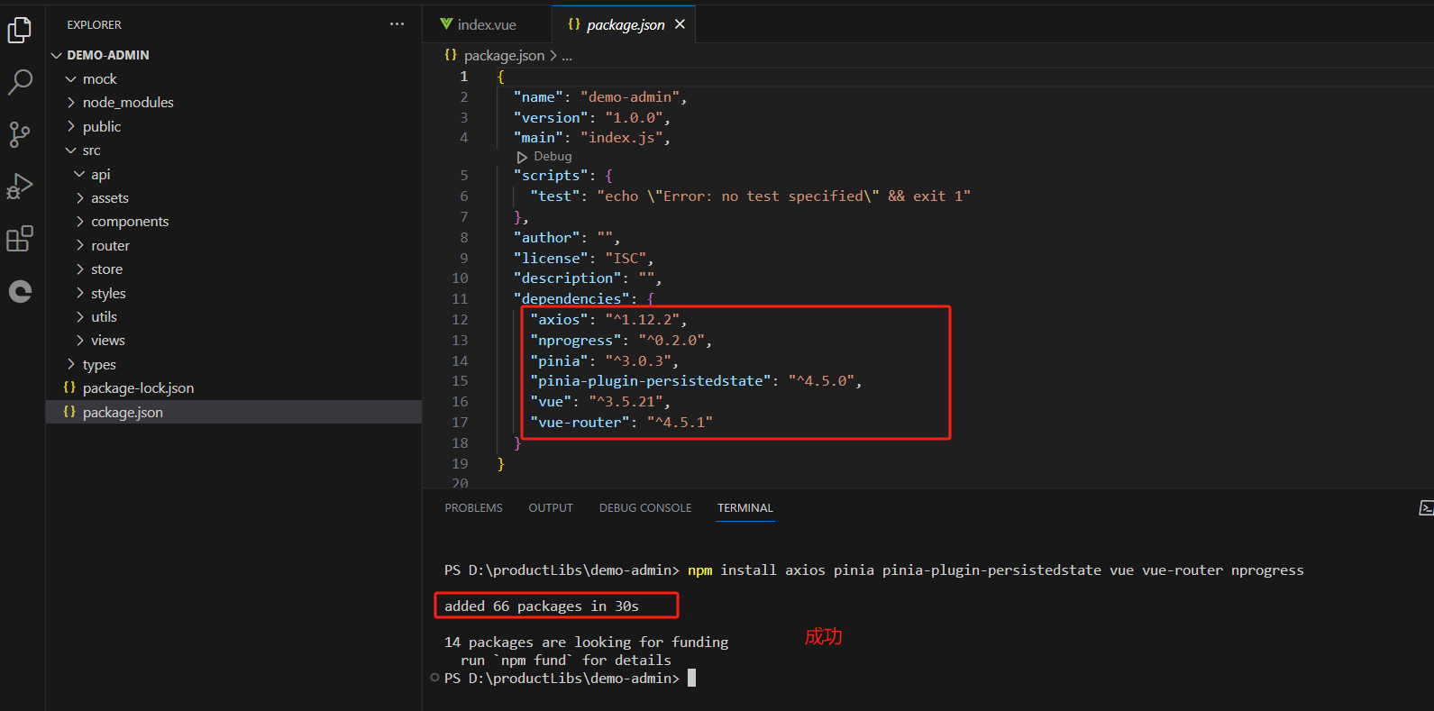Open the Explorer view in activity bar
Viewport: 1434px width, 711px height.
coord(20,31)
